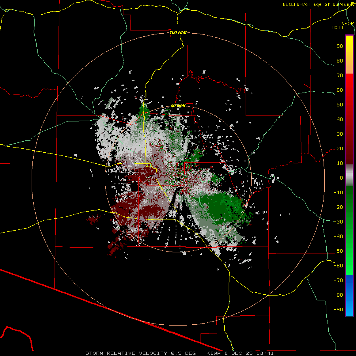Click the -60 value on the velocity scale
Viewport: 356px width, 356px height.
(x=338, y=266)
